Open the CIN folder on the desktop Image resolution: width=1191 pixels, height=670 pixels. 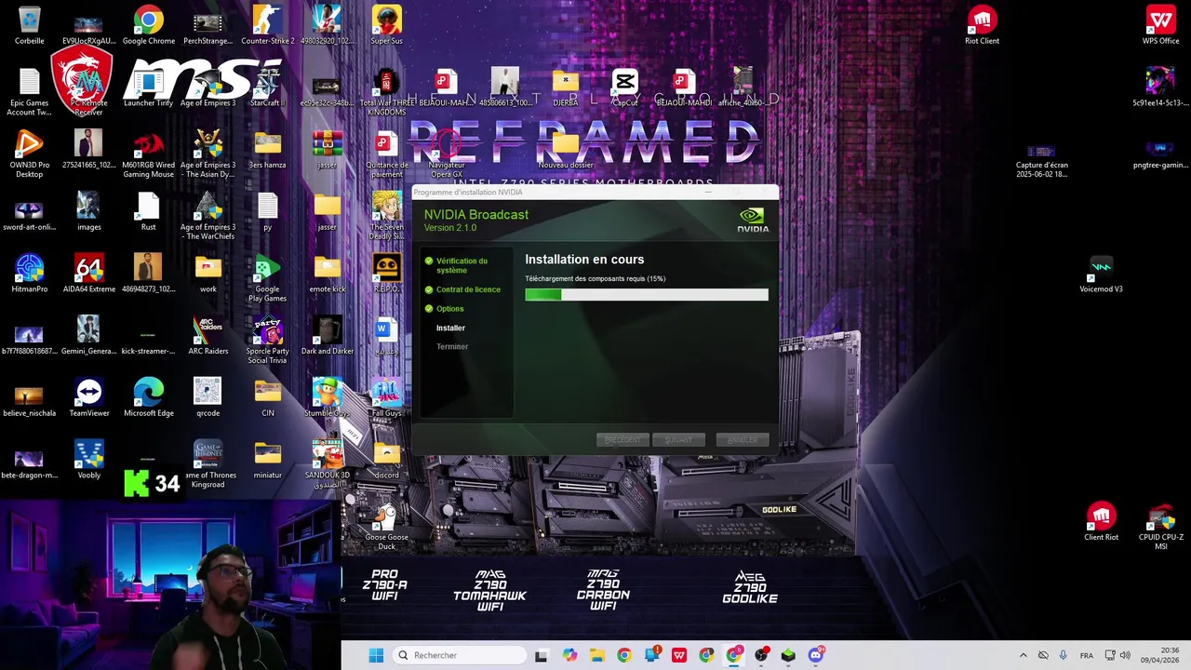click(267, 393)
